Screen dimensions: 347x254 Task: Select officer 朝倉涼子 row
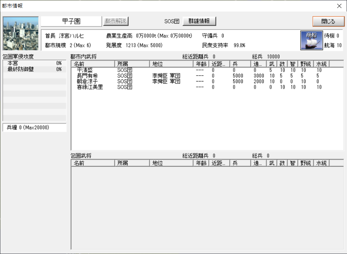pyautogui.click(x=87, y=81)
